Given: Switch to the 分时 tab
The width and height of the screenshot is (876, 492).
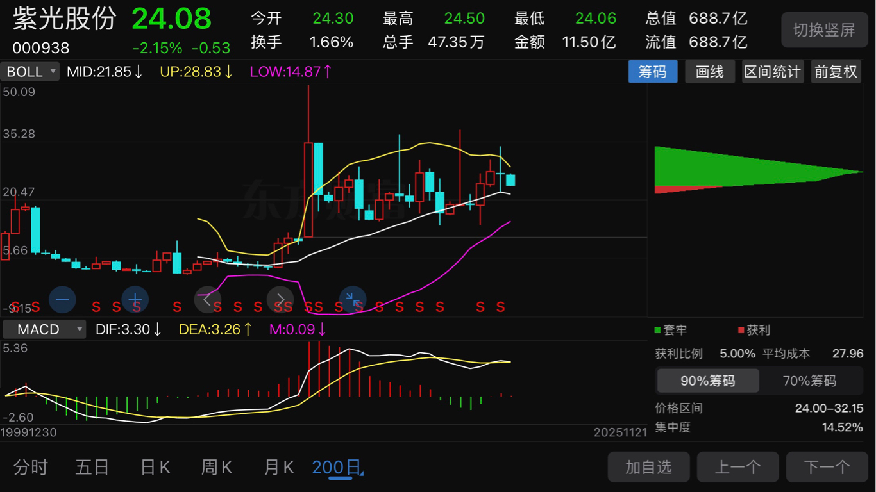Looking at the screenshot, I should (31, 468).
